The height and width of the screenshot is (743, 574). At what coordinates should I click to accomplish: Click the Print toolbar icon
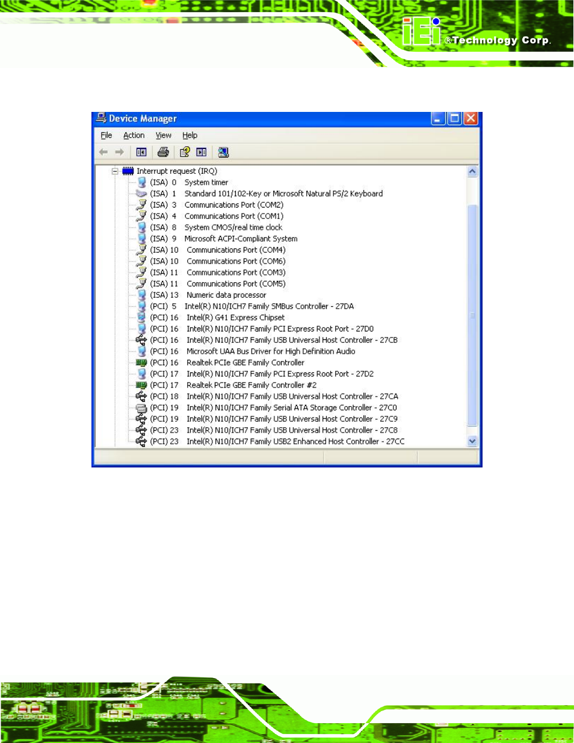[x=163, y=152]
